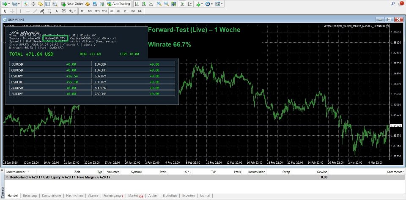Open the search magnifier at top right

[x=393, y=4]
